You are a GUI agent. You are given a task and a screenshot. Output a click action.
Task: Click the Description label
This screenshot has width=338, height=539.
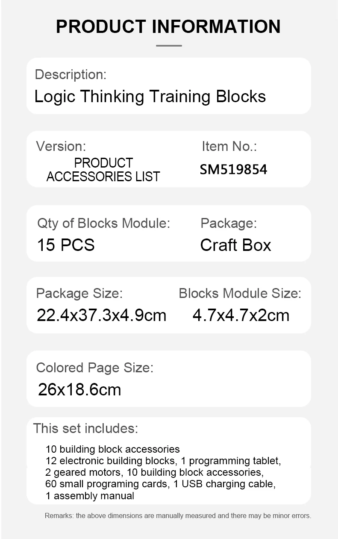(x=71, y=74)
